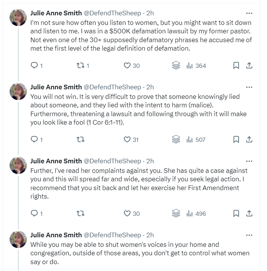267x271 pixels.
Task: Like the tweet with 31 likes
Action: [127, 140]
